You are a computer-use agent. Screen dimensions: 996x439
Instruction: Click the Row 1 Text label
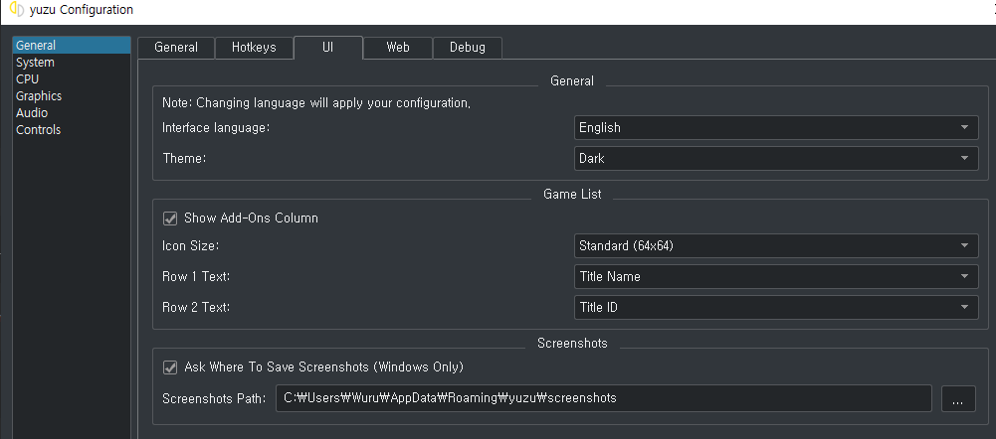(196, 276)
